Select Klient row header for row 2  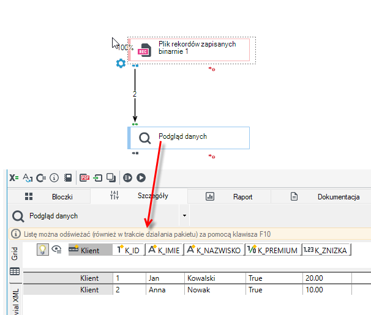click(68, 290)
